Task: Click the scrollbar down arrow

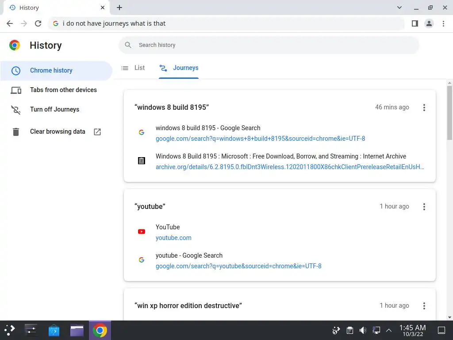Action: point(449,317)
